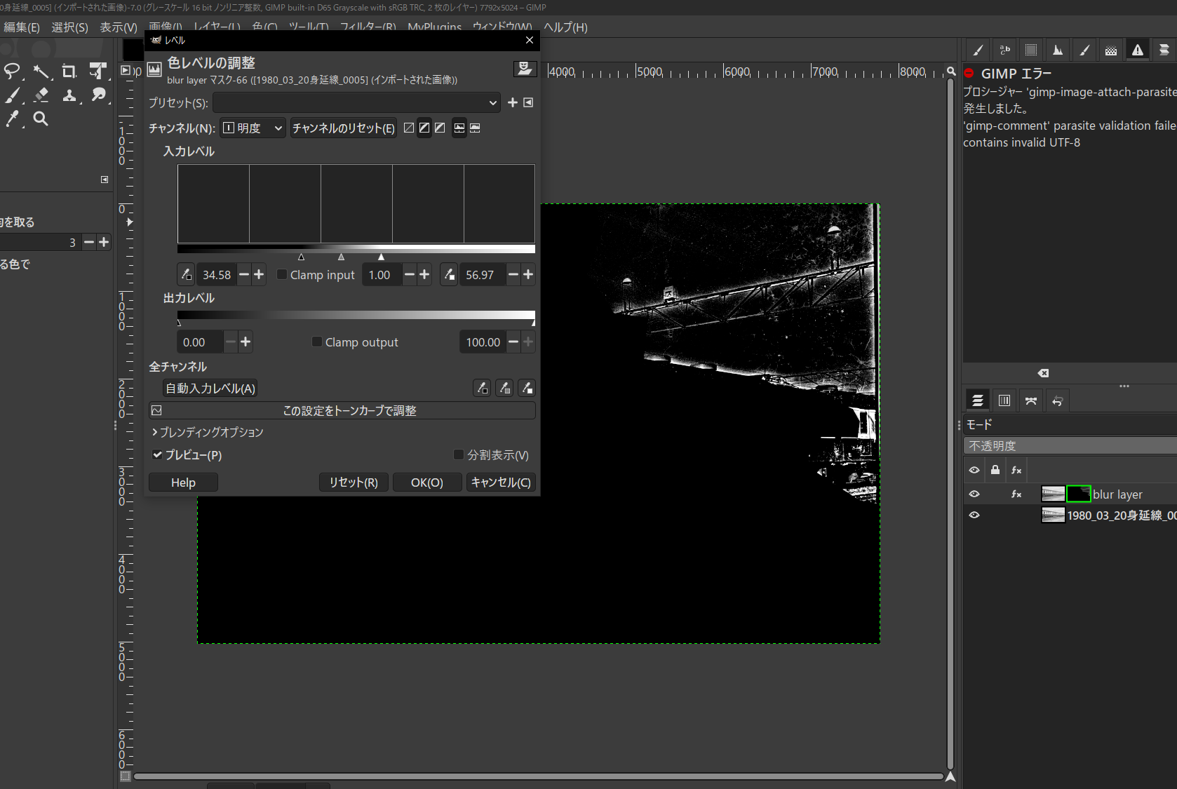This screenshot has width=1177, height=789.
Task: Select the Color Picker eyedropper tool
Action: pos(13,119)
